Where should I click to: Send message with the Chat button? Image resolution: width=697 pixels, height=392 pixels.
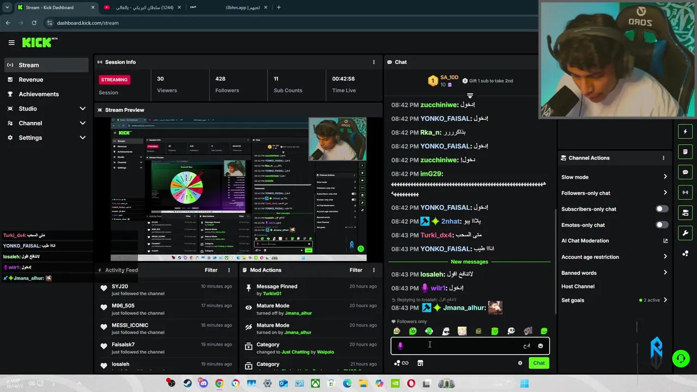pyautogui.click(x=539, y=363)
